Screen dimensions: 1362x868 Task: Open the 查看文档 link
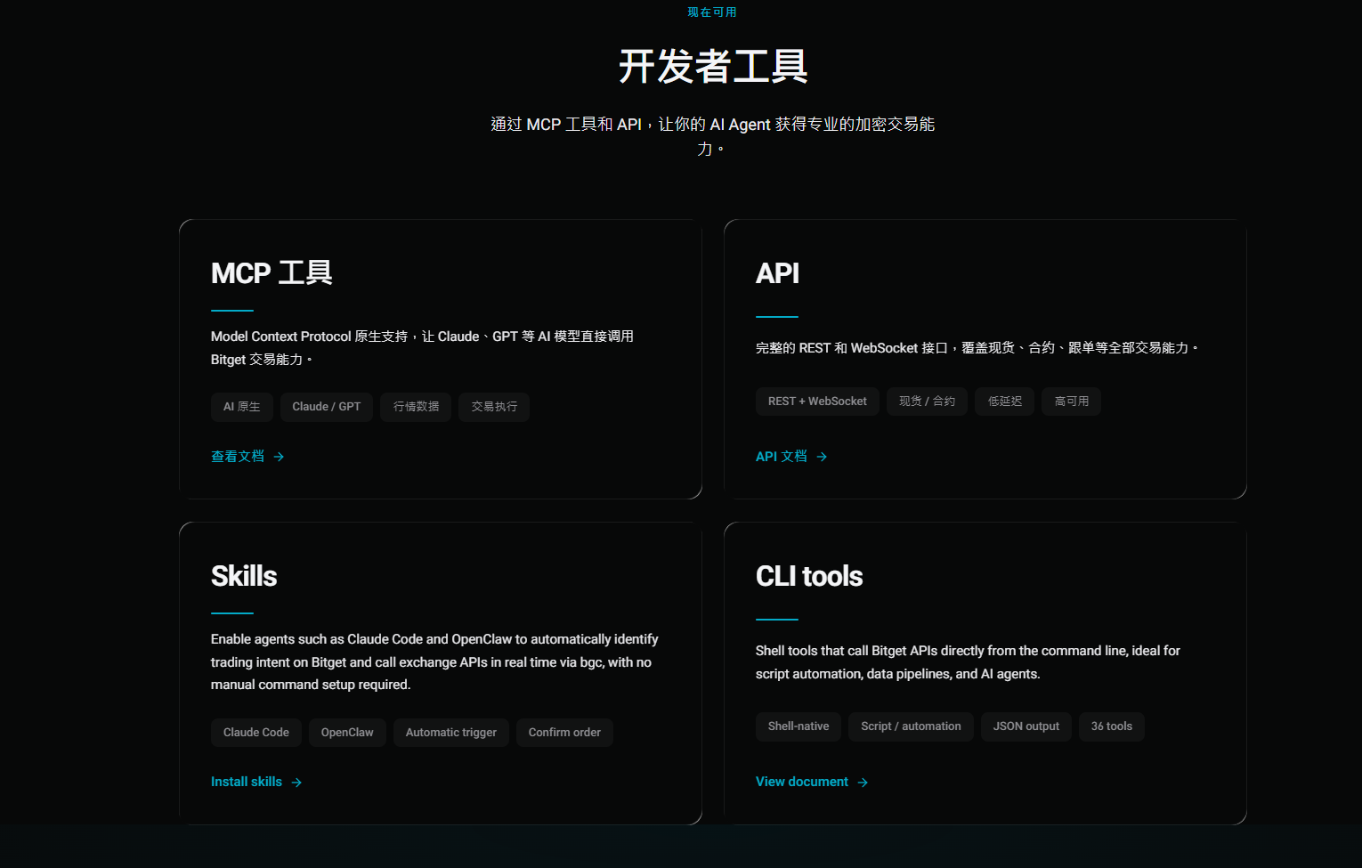point(238,457)
